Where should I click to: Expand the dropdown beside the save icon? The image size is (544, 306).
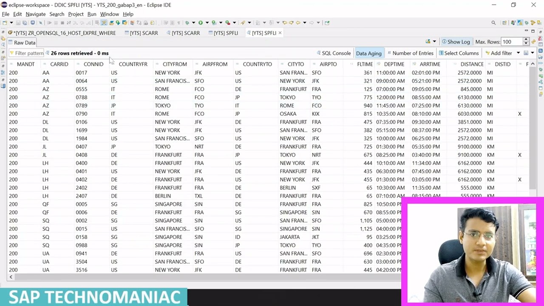533,53
